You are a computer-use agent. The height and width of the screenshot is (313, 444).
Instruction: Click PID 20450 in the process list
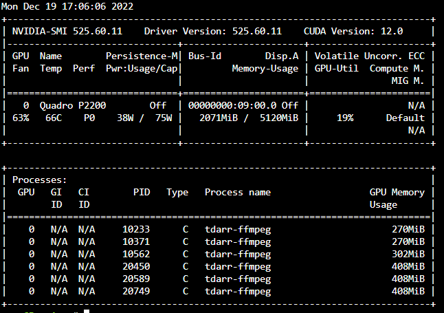(x=136, y=266)
